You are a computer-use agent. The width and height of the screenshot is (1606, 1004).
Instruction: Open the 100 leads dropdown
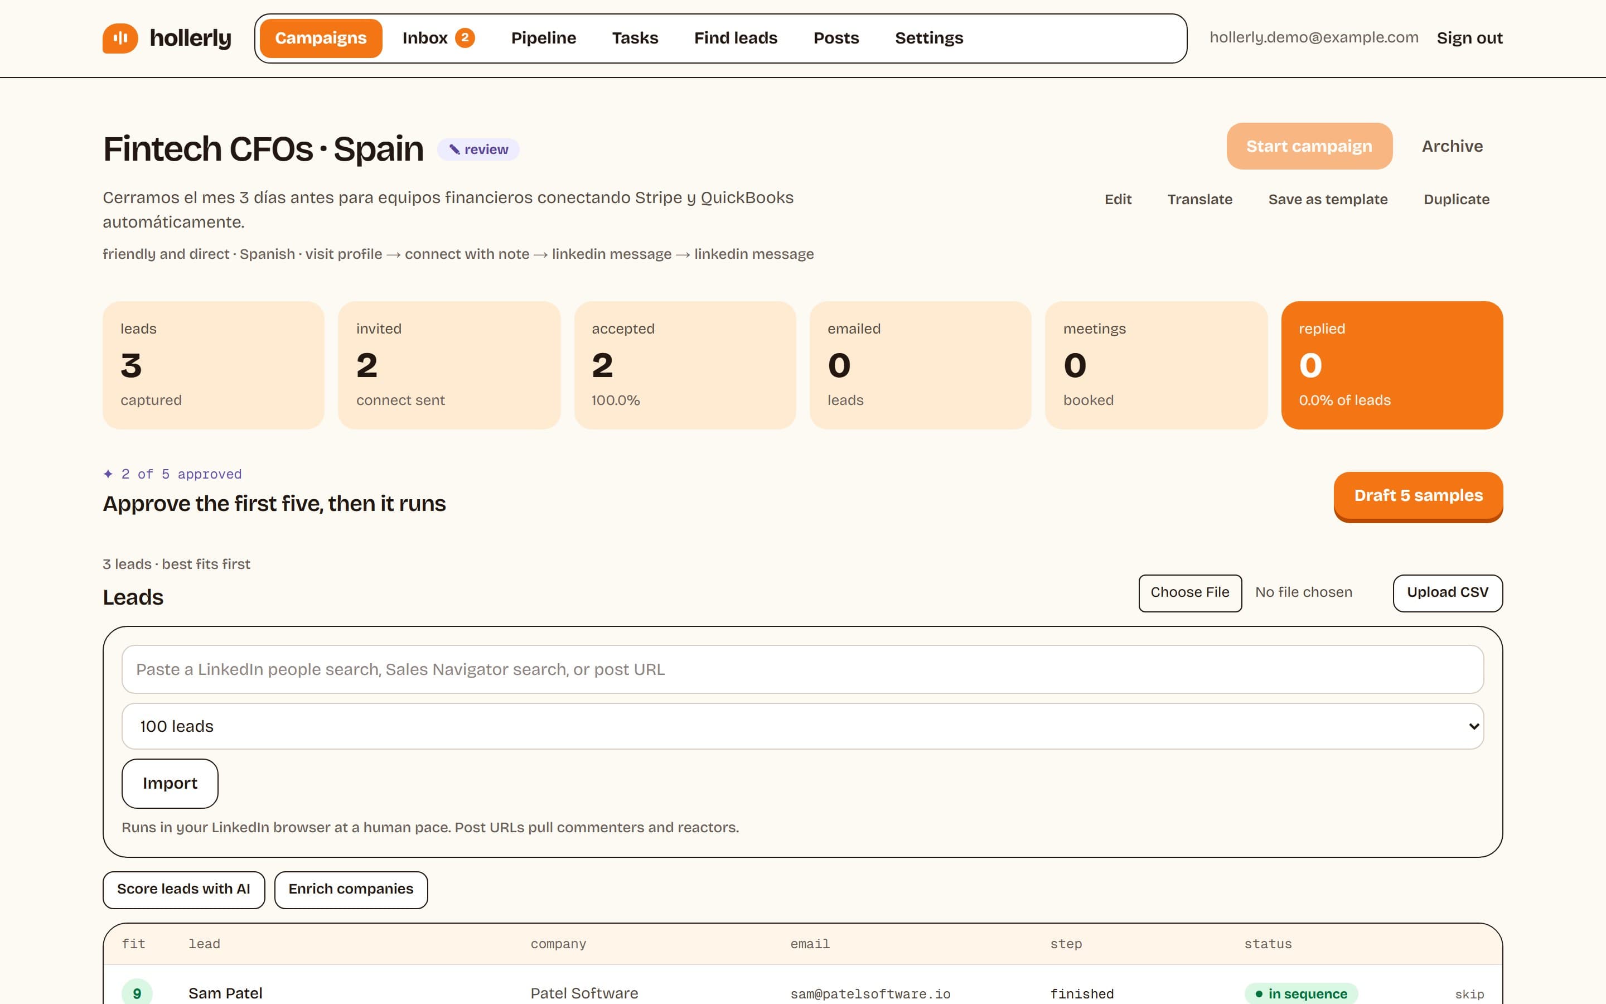[x=802, y=726]
